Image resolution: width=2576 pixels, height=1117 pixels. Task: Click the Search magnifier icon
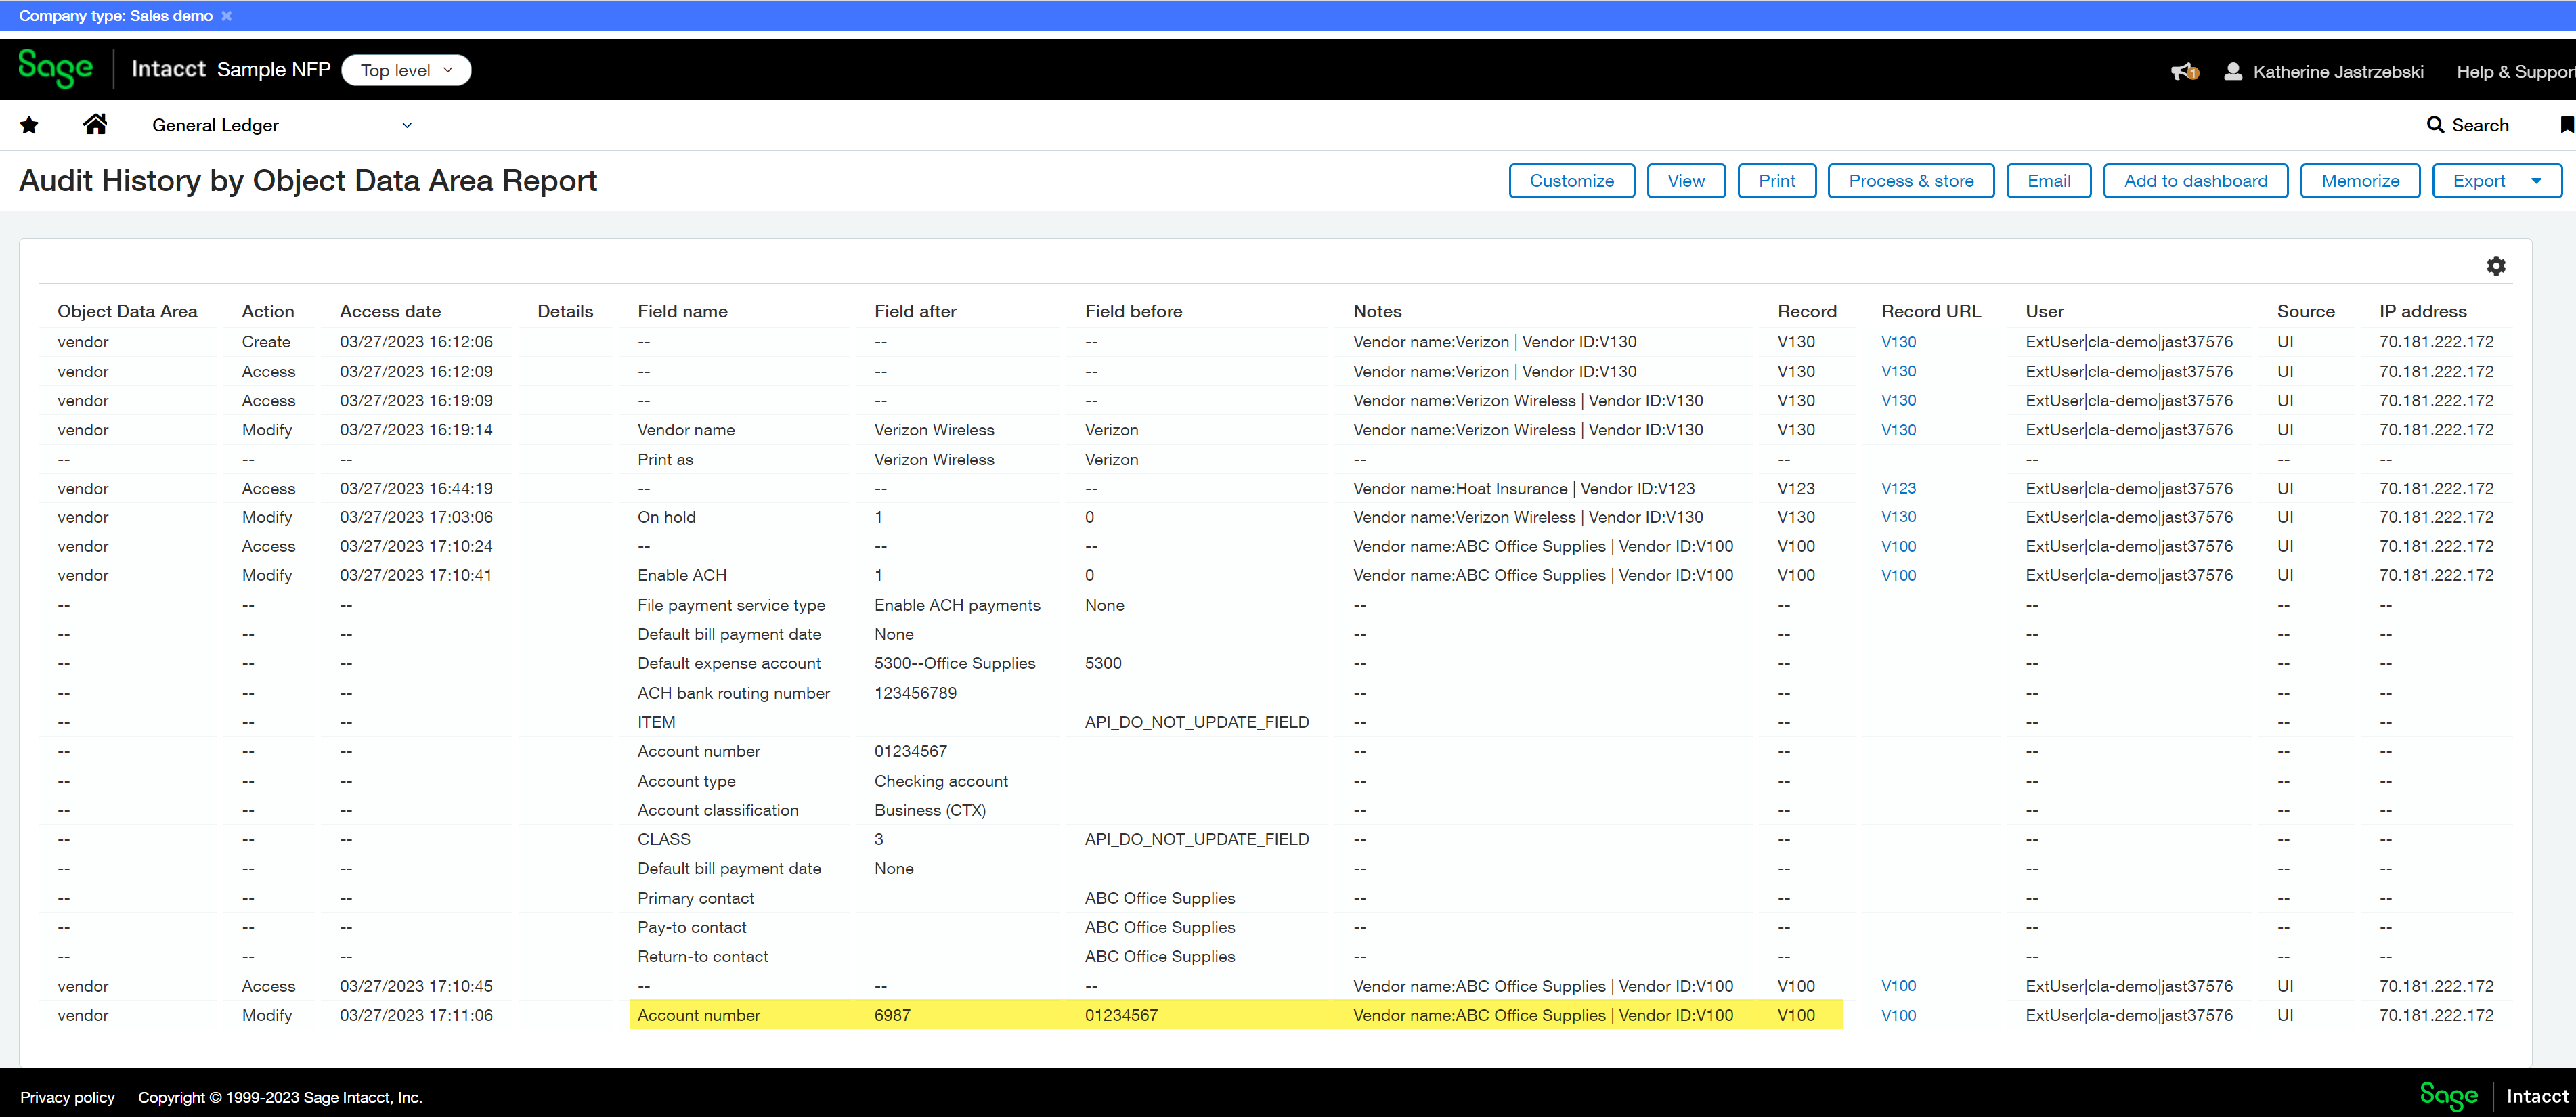pos(2435,125)
